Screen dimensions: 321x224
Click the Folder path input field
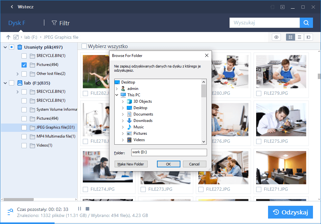tap(169, 153)
